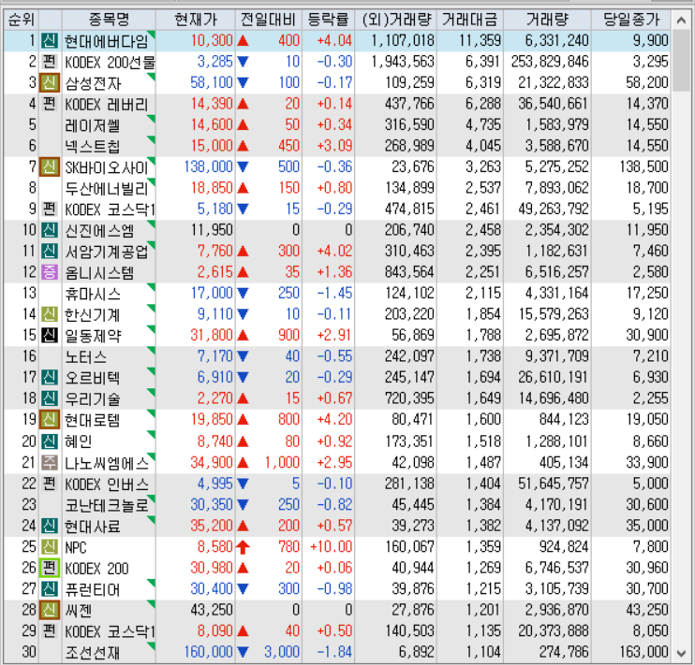Click the price 58,100 for 삼성전자
Screen dimensions: 695x665
click(x=212, y=83)
